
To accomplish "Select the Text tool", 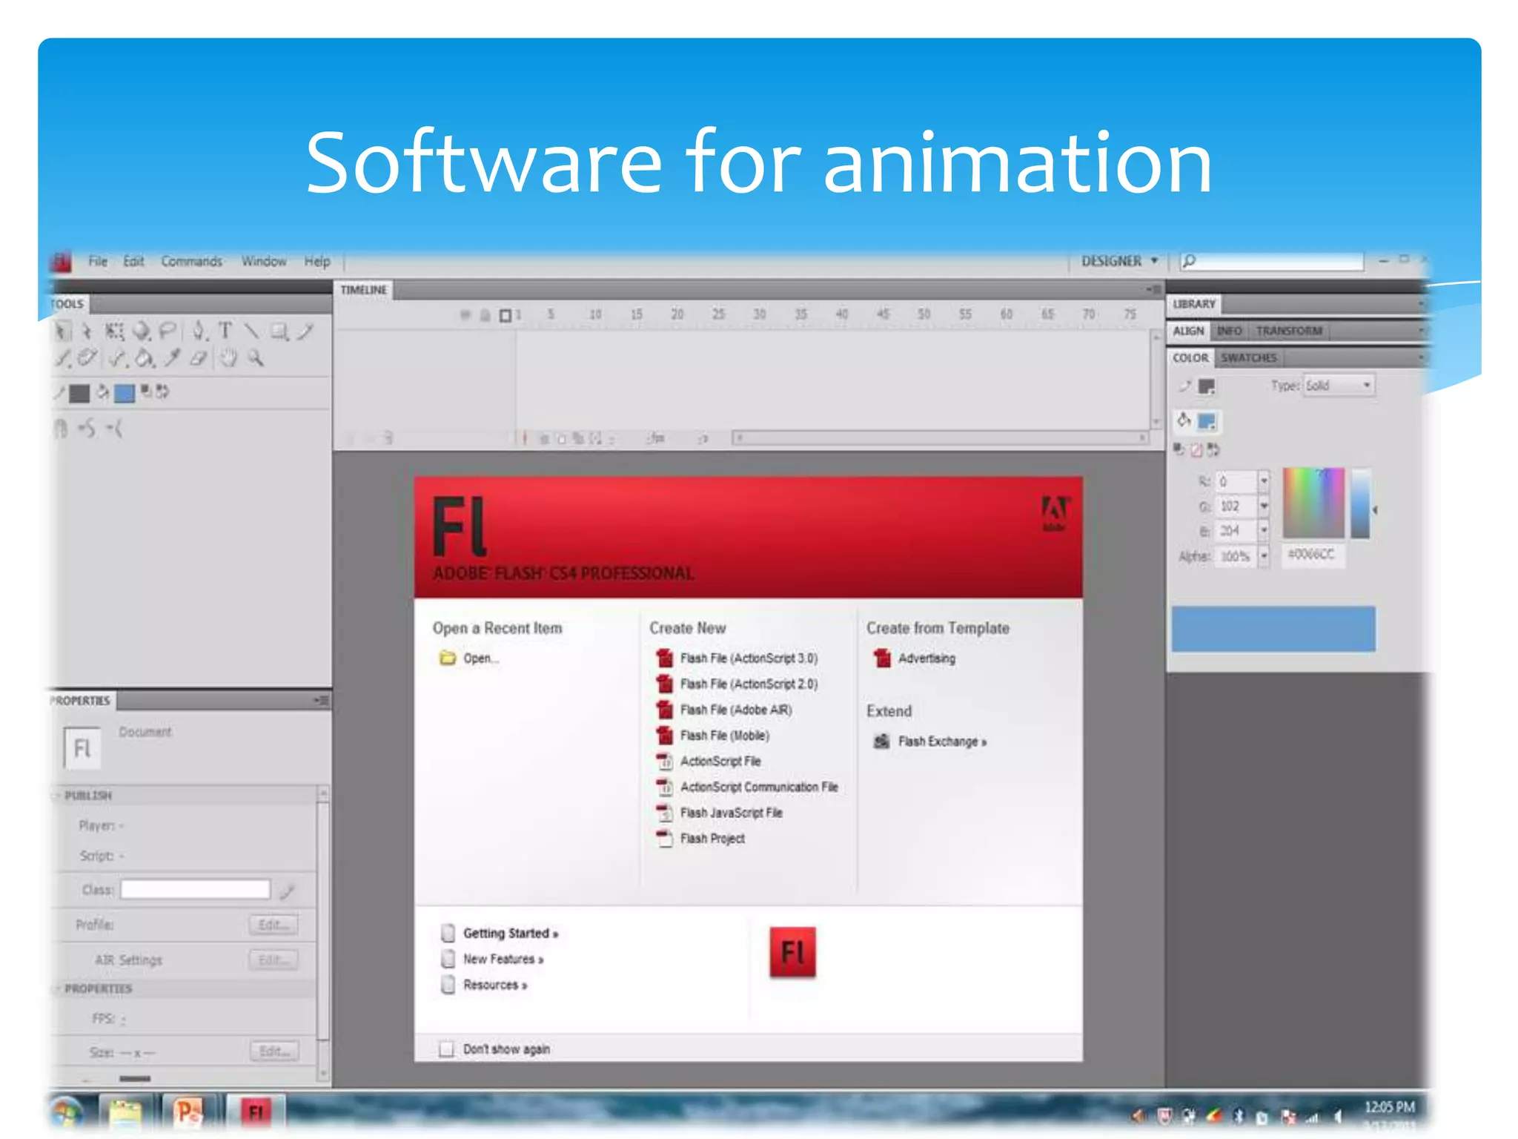I will (225, 331).
